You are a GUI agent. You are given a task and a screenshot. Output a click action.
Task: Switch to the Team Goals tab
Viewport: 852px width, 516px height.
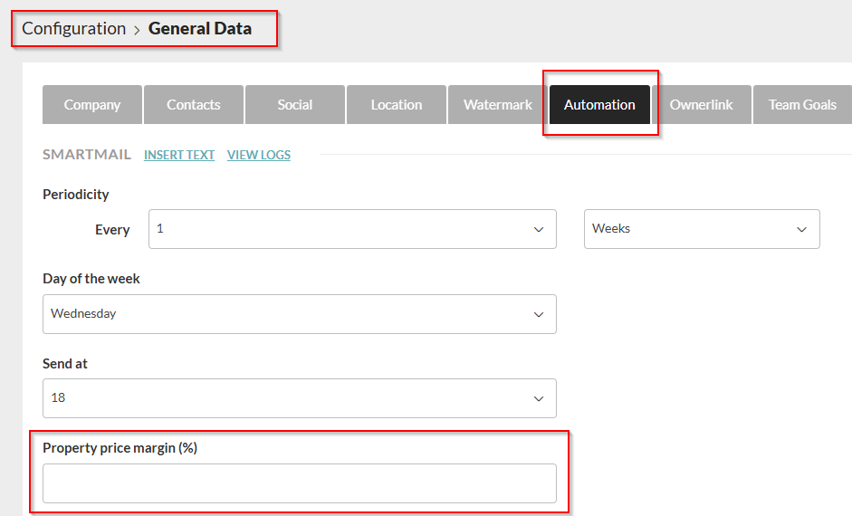(x=802, y=104)
